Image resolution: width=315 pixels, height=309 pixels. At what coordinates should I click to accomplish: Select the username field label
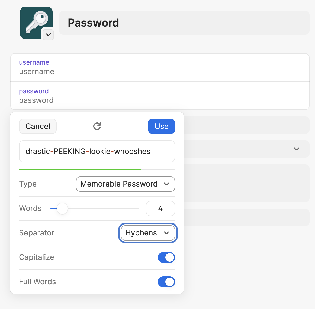[x=34, y=62]
